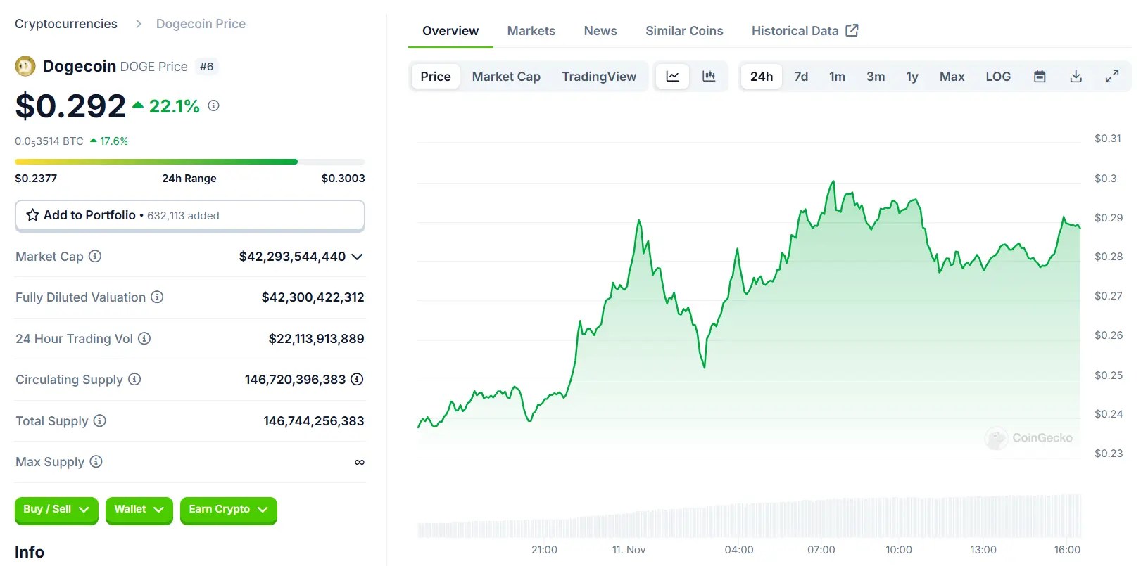
Task: Click the 24h Range progress bar
Action: (189, 161)
